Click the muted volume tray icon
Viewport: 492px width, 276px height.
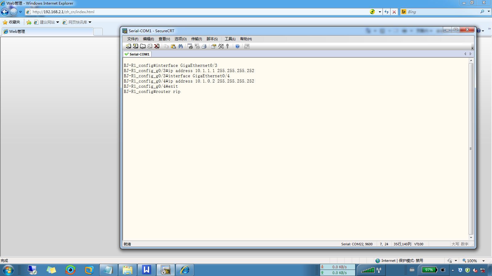[475, 270]
